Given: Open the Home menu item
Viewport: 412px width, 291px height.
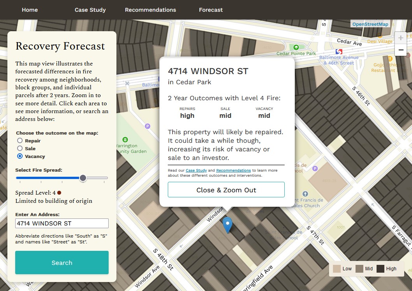Looking at the screenshot, I should pyautogui.click(x=30, y=10).
